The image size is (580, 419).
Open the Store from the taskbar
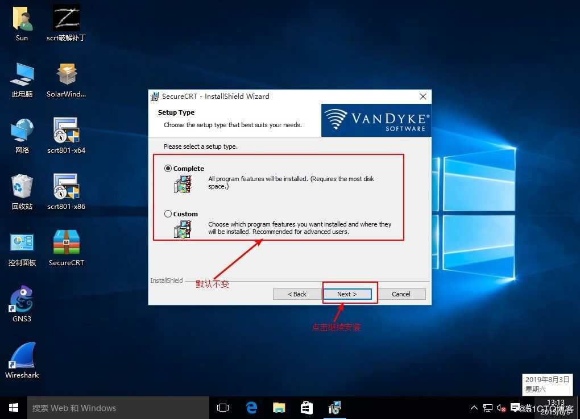pos(306,408)
